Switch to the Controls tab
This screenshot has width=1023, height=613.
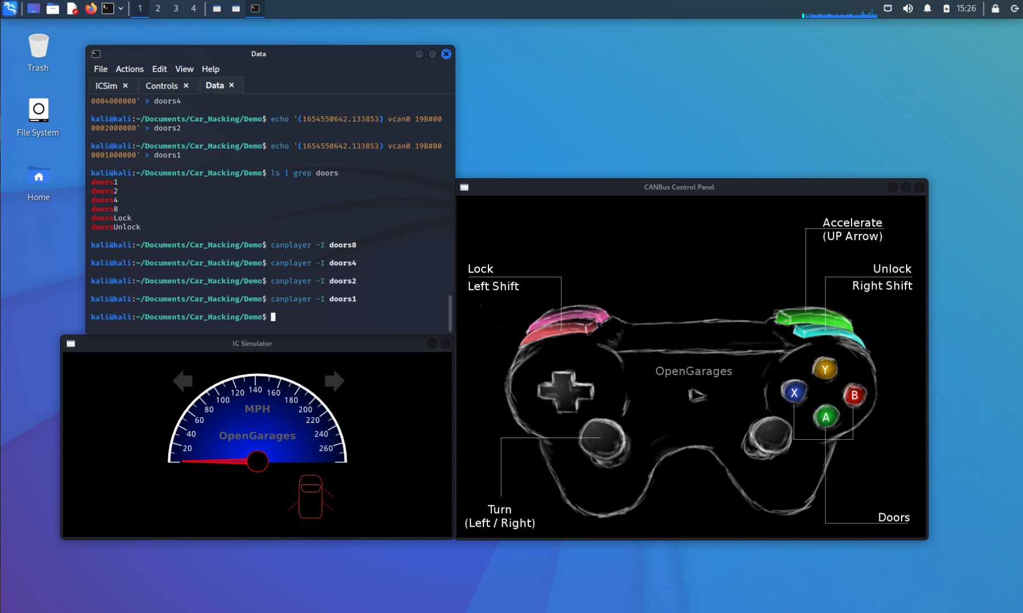point(163,85)
